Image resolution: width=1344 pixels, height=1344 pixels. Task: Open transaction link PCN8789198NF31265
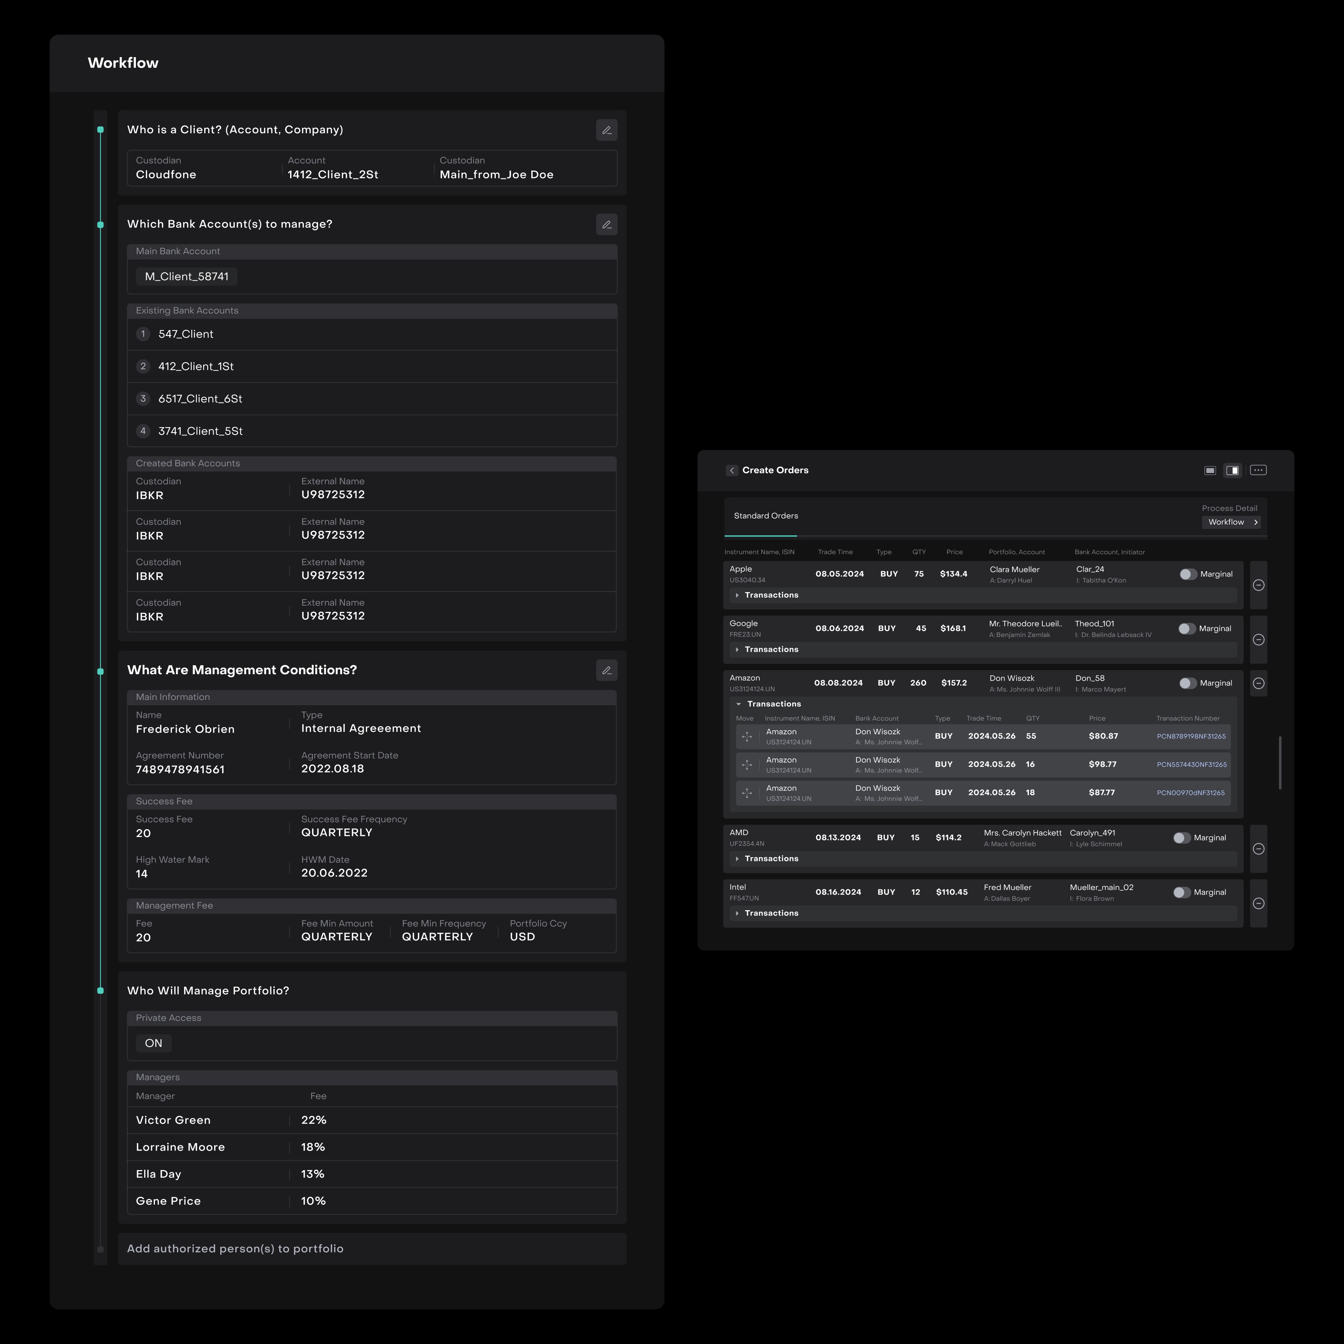[1191, 736]
